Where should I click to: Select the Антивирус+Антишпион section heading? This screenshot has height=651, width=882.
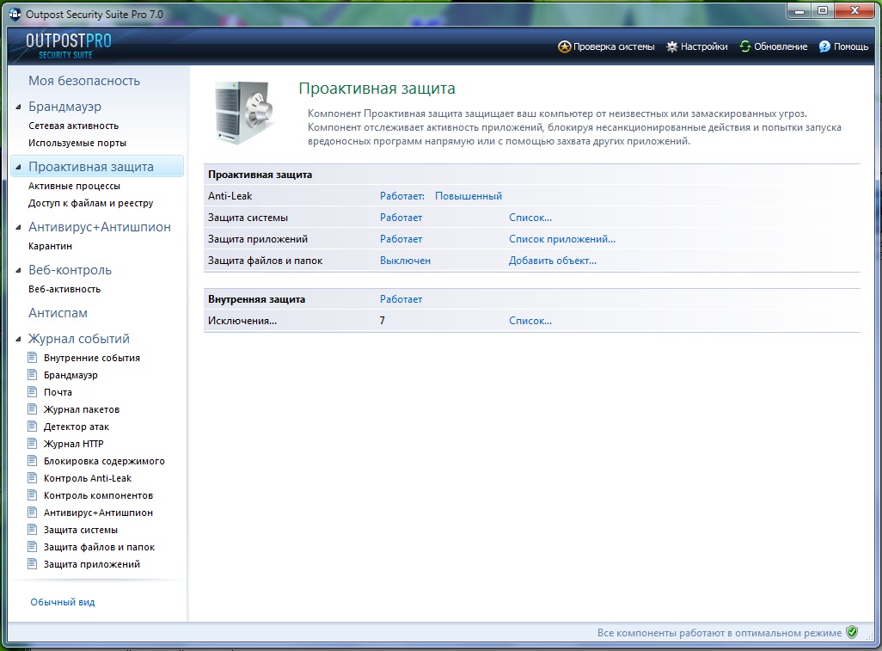tap(100, 227)
